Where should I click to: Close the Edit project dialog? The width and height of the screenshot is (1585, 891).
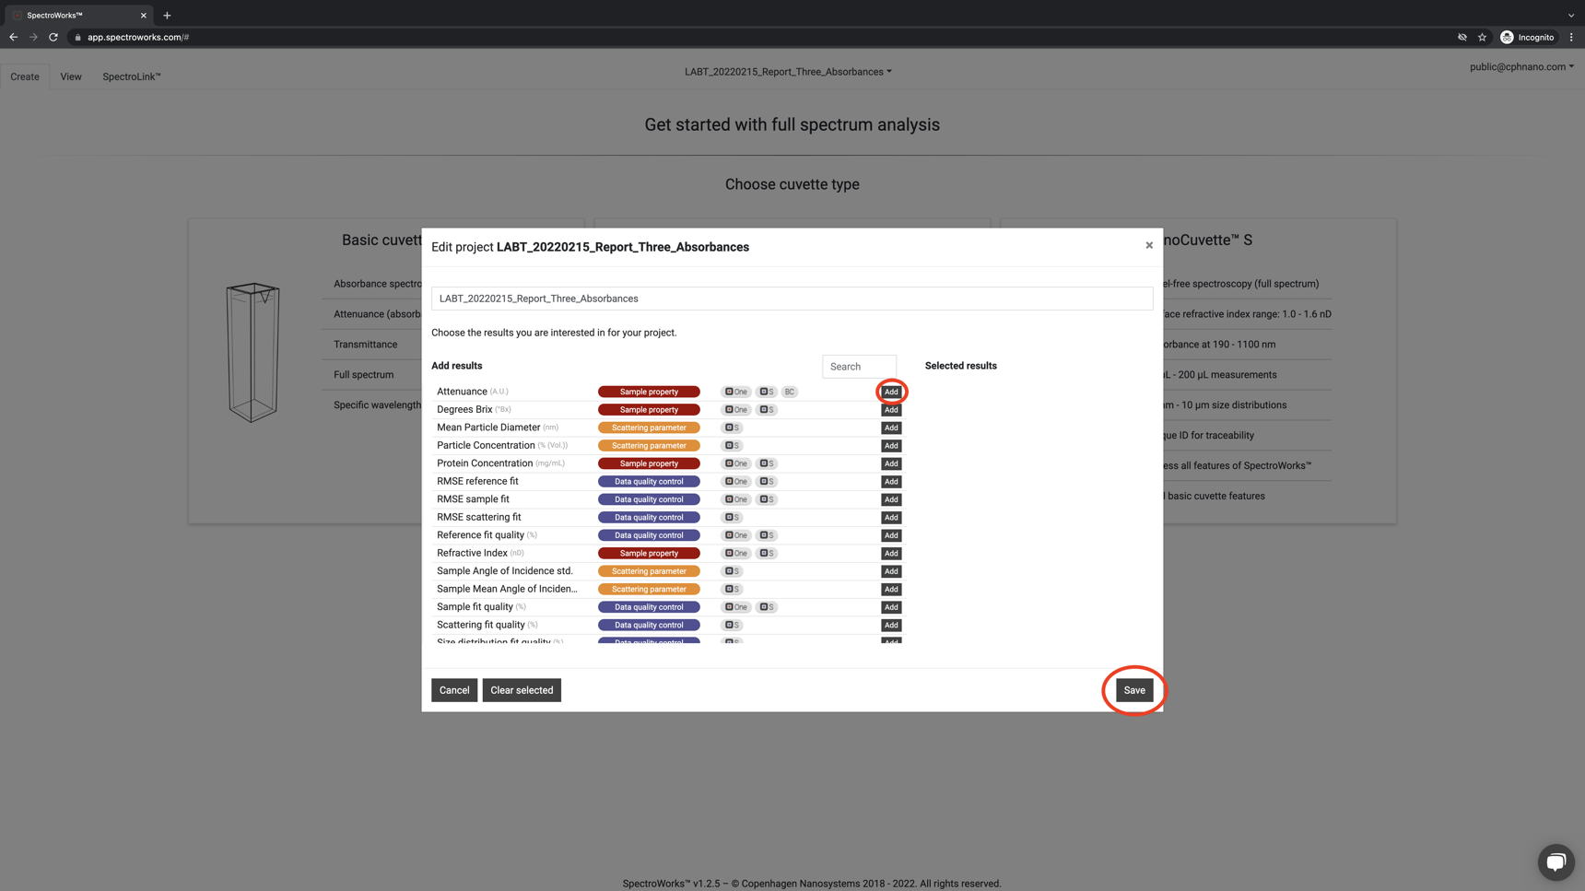[1148, 245]
